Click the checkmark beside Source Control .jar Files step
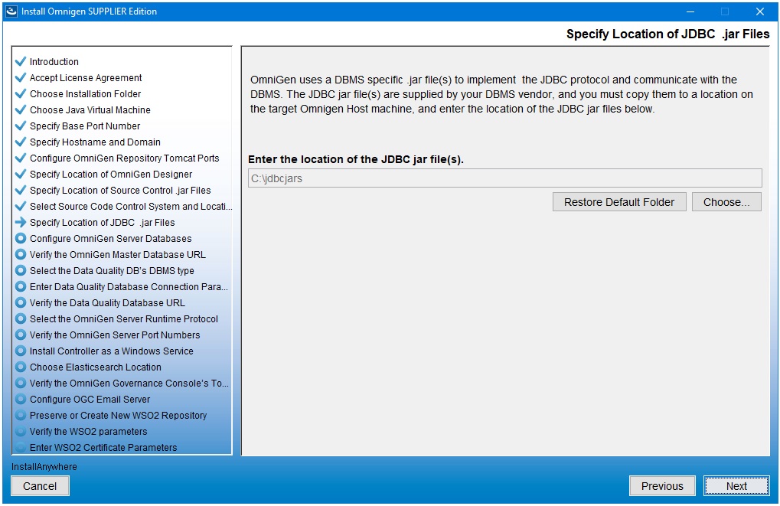Screen dimensions: 780x506 (x=21, y=190)
